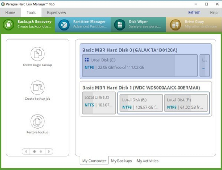Click the Backup & Recovery circular icon
Image resolution: width=222 pixels, height=170 pixels.
pos(8,25)
